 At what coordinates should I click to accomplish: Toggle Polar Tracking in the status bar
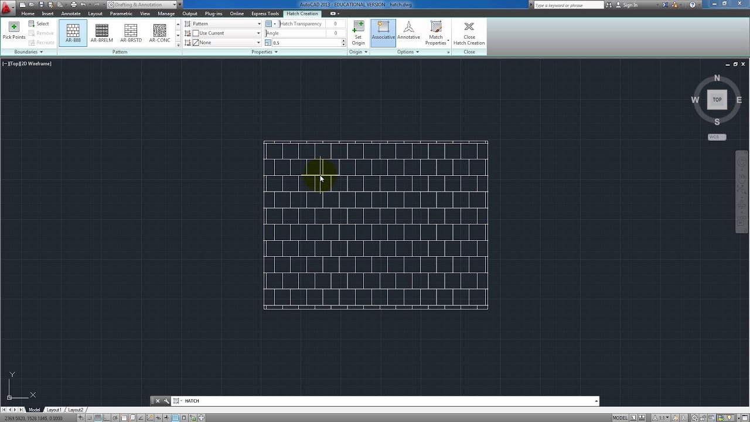(x=115, y=418)
